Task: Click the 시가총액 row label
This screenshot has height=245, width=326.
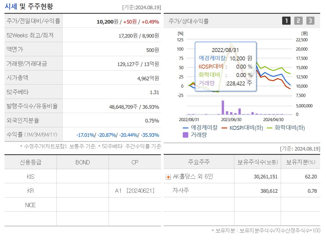Action: (x=17, y=78)
